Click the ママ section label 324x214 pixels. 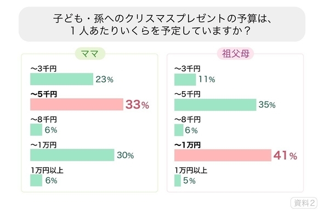click(x=90, y=54)
